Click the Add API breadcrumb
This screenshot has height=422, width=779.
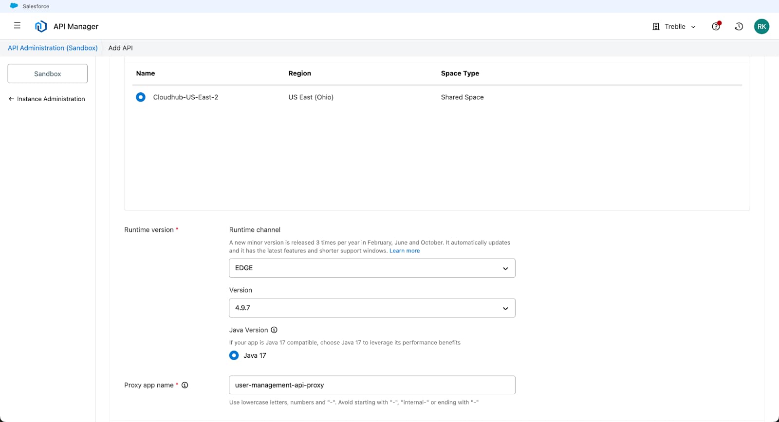pyautogui.click(x=121, y=48)
